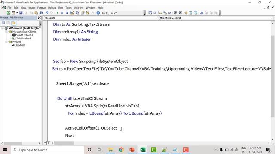Click the Break (pause) icon
275x154 pixels.
tap(62, 13)
